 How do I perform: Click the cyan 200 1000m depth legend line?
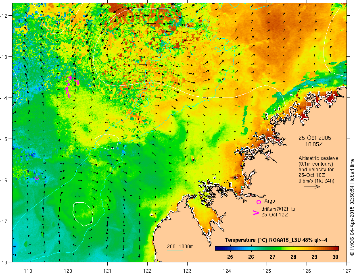tap(175, 251)
